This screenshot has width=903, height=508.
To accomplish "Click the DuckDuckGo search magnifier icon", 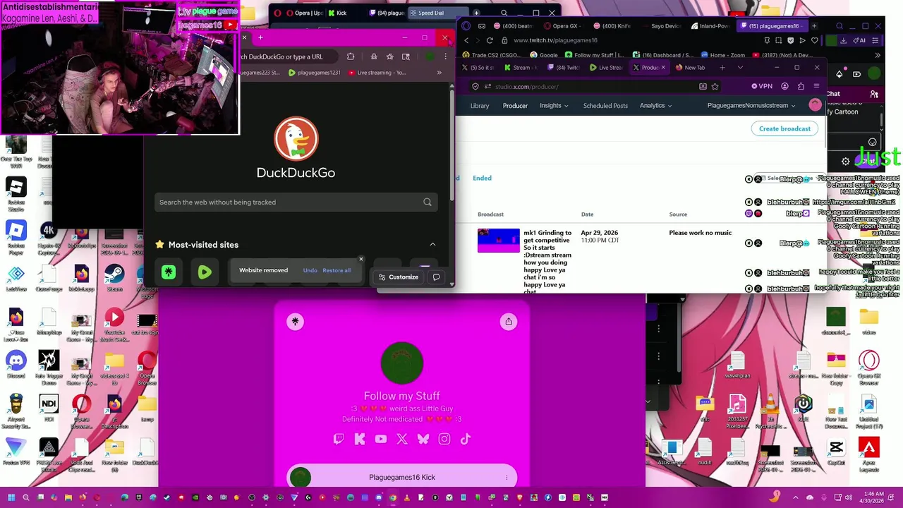I will [427, 202].
